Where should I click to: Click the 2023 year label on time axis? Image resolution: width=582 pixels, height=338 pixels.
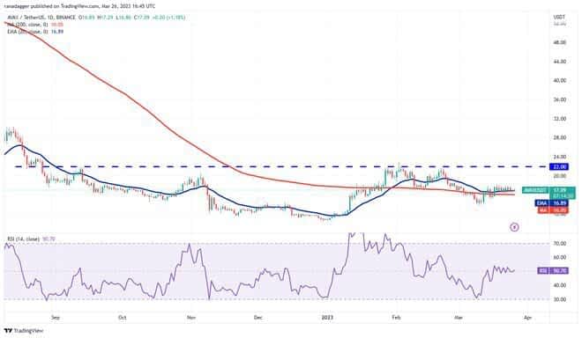[x=327, y=318]
